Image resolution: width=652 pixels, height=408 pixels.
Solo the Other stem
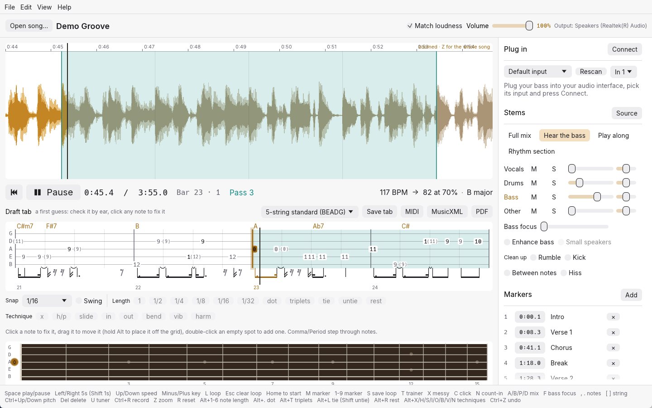(x=554, y=211)
